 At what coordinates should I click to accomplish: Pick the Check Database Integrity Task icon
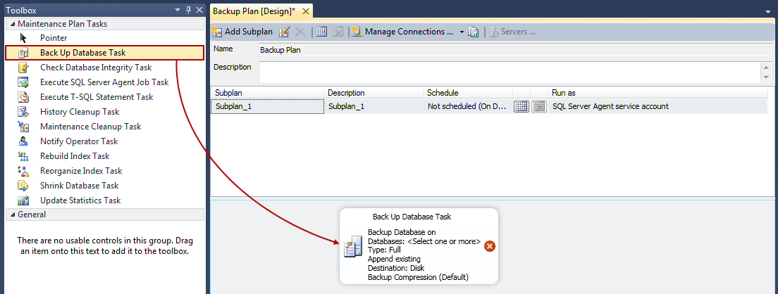tap(23, 68)
